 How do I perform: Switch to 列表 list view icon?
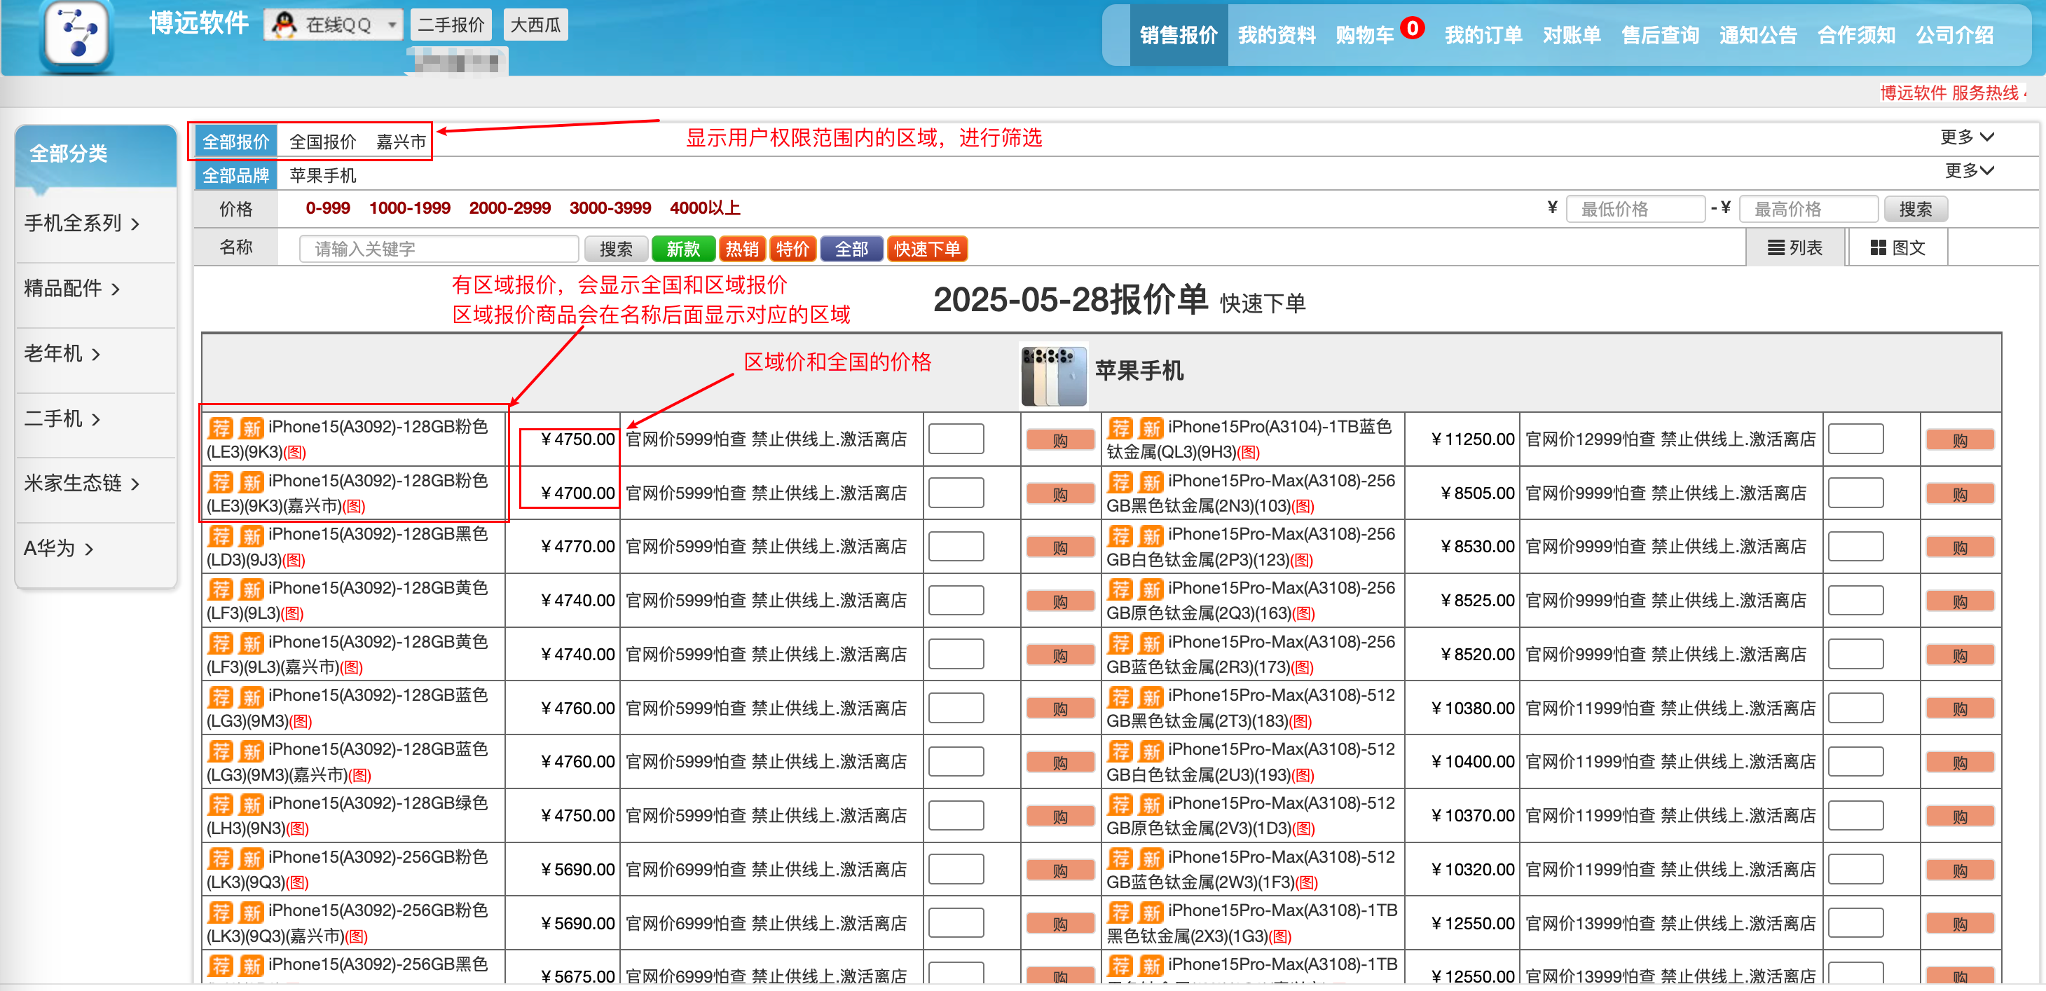point(1776,248)
